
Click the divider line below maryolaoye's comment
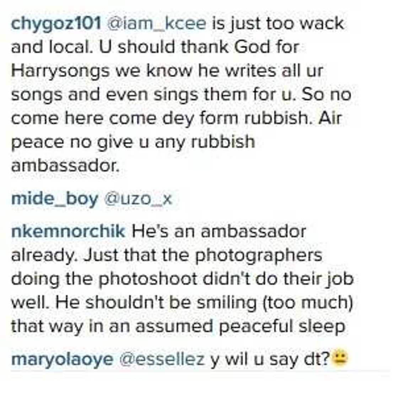pyautogui.click(x=200, y=371)
